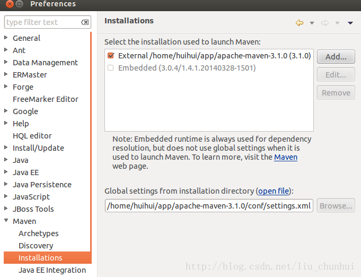Expand the Java tree node
Screen dimensions: 361x277
6,160
